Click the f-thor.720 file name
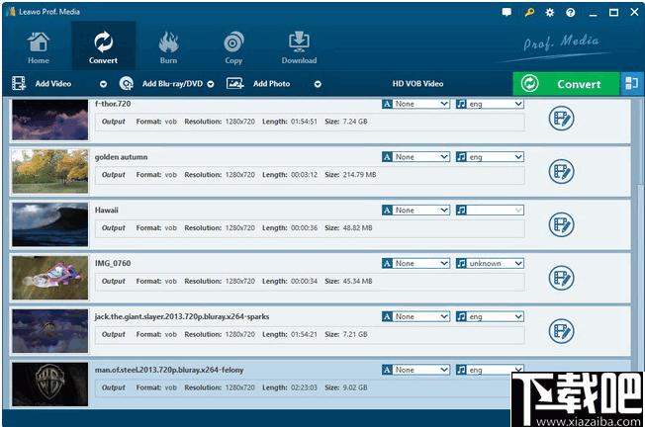Viewport: 645px width, 427px height. coord(113,104)
